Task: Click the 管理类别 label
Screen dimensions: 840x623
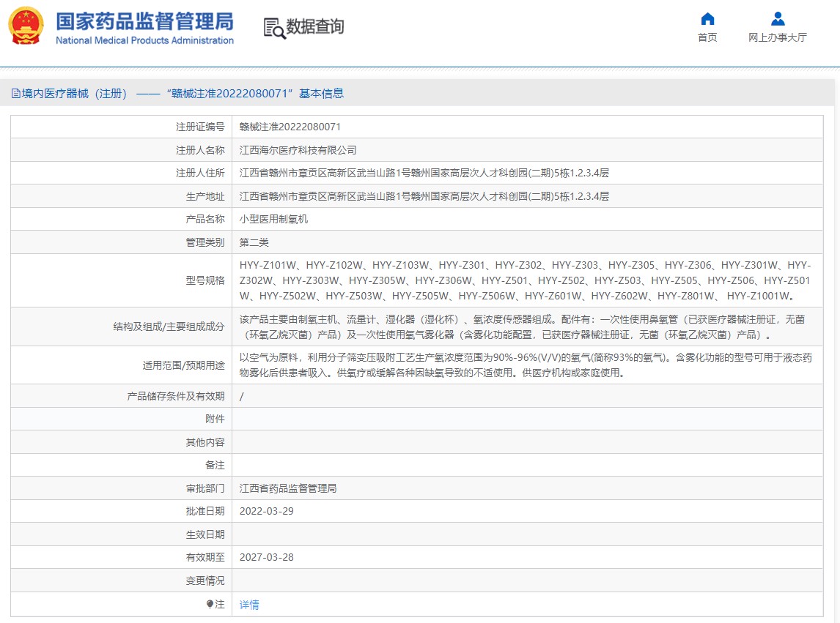Action: (205, 242)
